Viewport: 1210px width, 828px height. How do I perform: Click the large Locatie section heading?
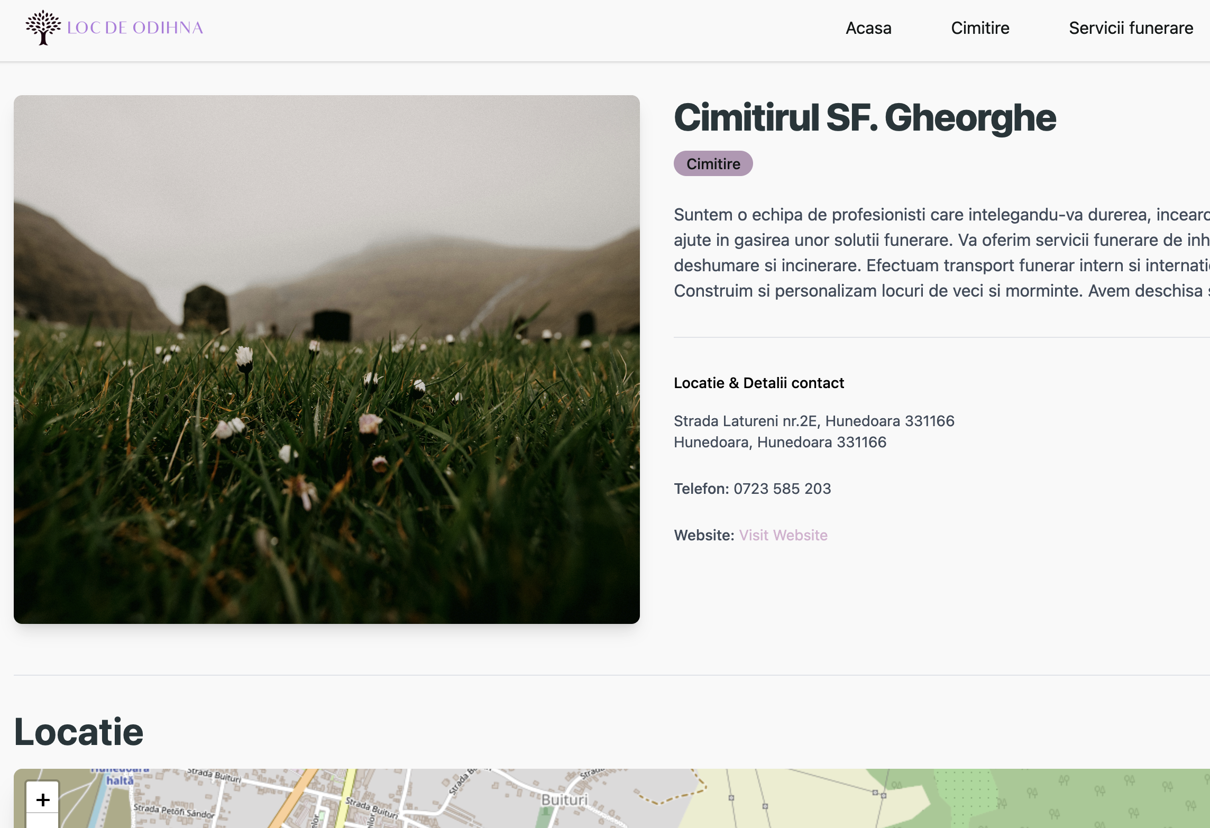[79, 732]
